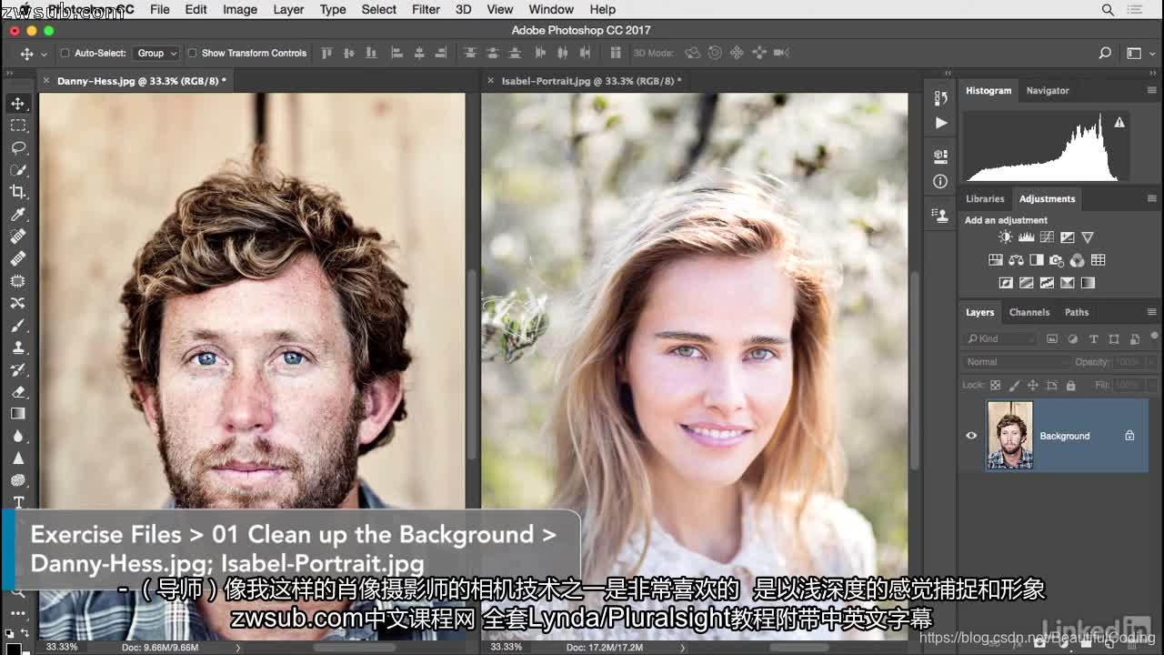The height and width of the screenshot is (655, 1164).
Task: Click the Opacity value field
Action: 1127,362
